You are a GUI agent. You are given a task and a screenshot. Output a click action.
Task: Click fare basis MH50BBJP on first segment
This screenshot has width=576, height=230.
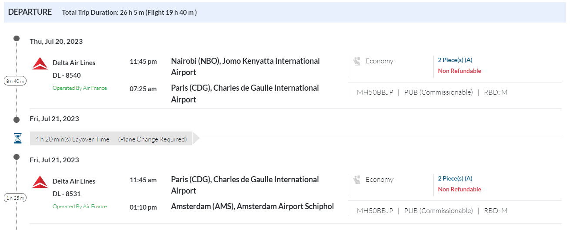point(375,92)
